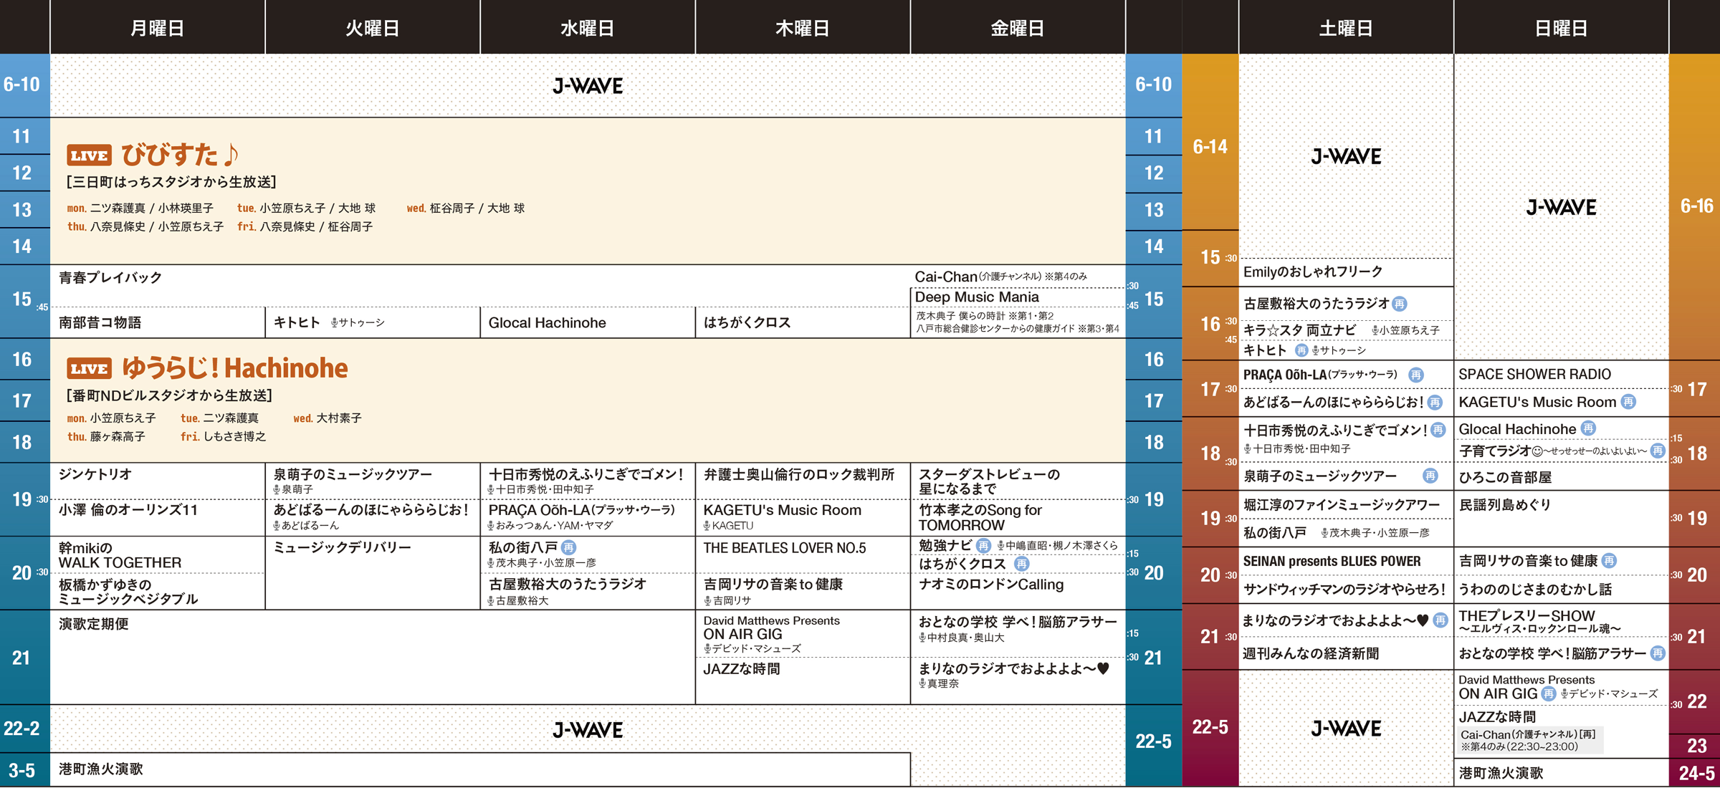Select the 火曜日 column header
The width and height of the screenshot is (1720, 788).
point(373,27)
